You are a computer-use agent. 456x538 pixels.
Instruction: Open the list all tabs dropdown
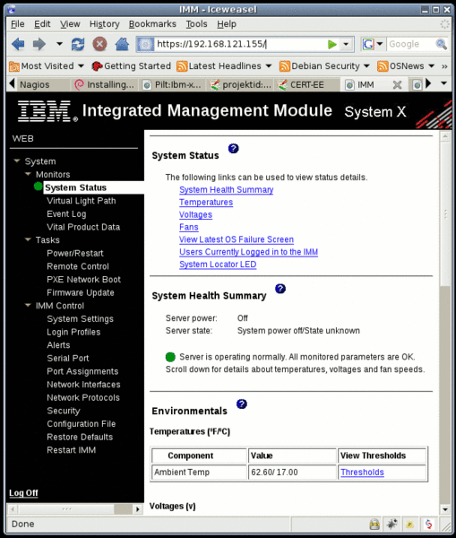point(443,83)
